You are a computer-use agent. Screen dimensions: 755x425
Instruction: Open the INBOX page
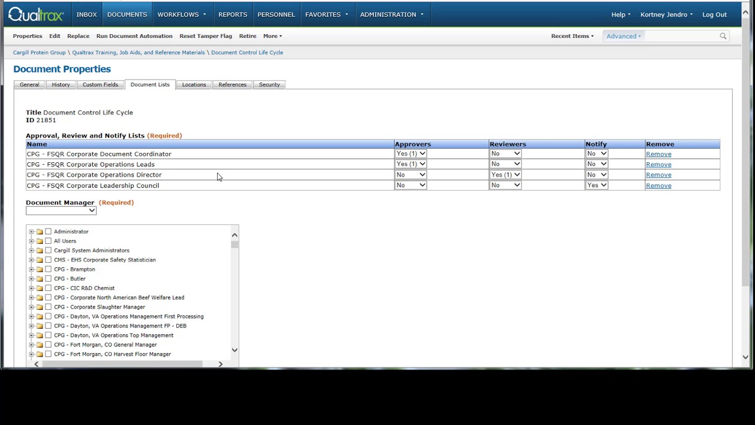[86, 14]
